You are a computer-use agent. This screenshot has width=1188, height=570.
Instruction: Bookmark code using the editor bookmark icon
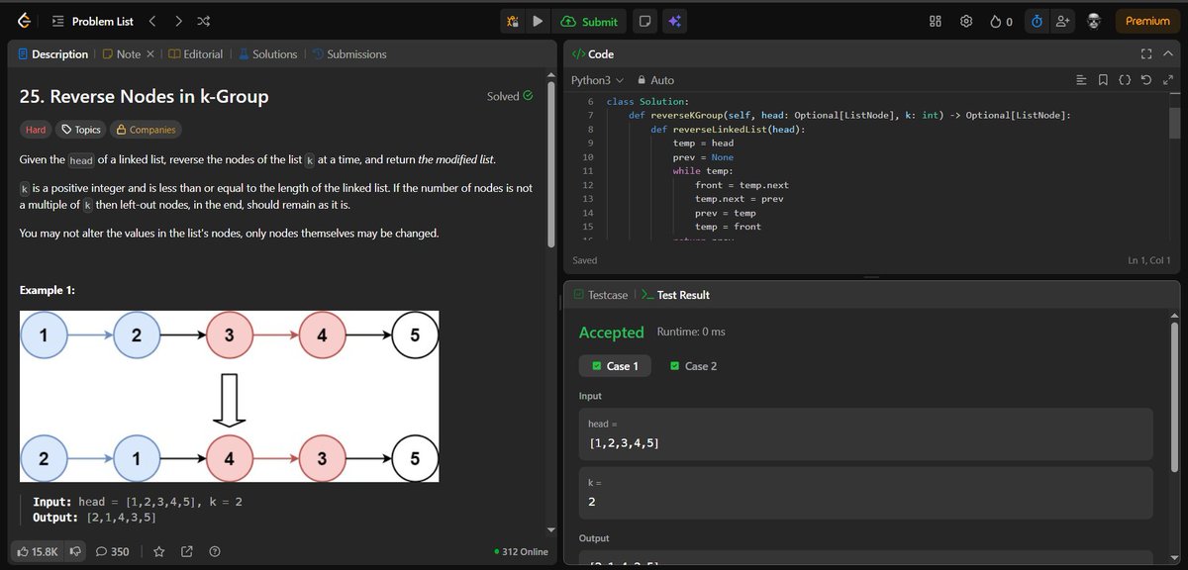point(1103,80)
